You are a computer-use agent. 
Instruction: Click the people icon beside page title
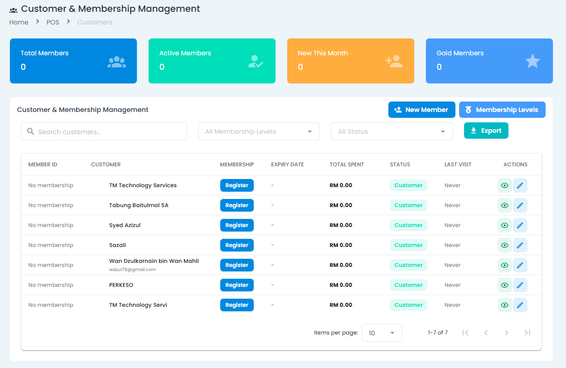tap(14, 10)
